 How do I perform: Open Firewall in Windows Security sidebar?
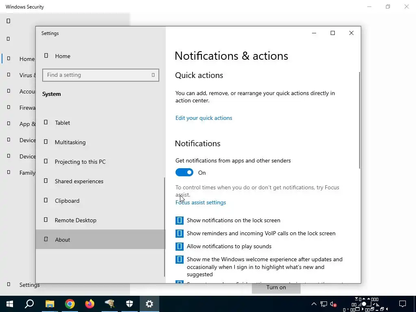(27, 108)
